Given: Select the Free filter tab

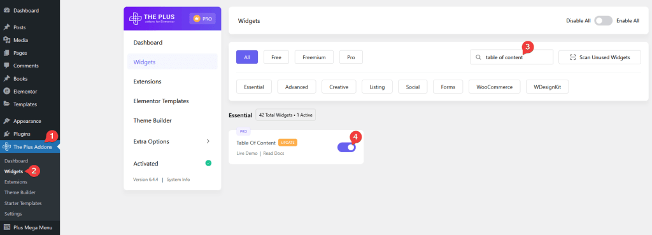Looking at the screenshot, I should coord(276,57).
